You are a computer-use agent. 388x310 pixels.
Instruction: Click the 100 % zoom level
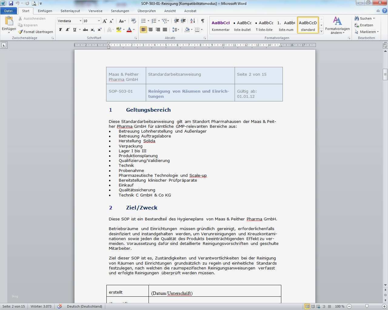point(339,306)
